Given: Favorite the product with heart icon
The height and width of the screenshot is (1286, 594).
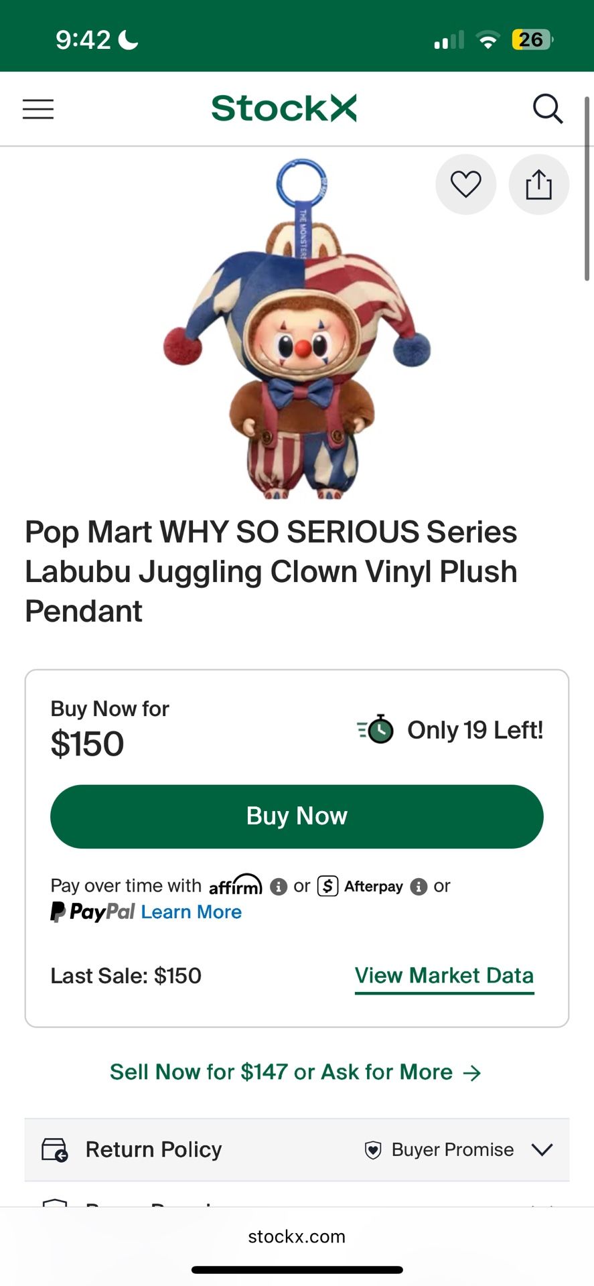Looking at the screenshot, I should click(x=466, y=184).
